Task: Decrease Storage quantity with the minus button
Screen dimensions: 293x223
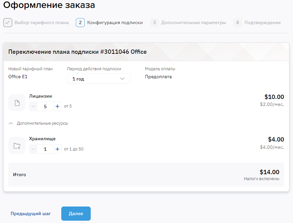Action: [33, 149]
